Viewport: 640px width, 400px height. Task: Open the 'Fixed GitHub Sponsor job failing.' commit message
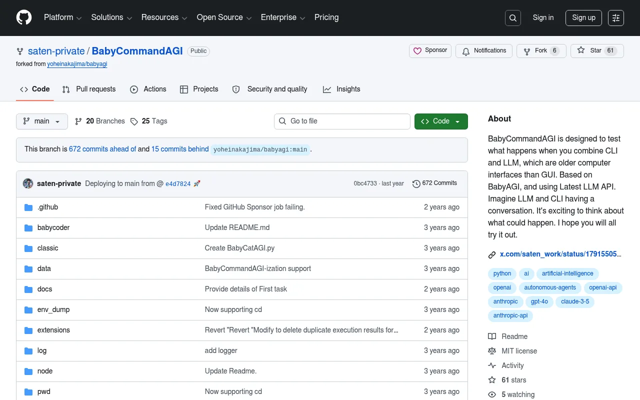(255, 207)
